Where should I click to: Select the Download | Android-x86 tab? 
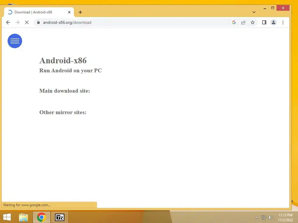(39, 12)
